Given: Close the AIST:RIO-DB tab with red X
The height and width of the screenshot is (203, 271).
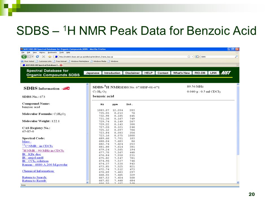Looking at the screenshot, I should click(61, 65).
